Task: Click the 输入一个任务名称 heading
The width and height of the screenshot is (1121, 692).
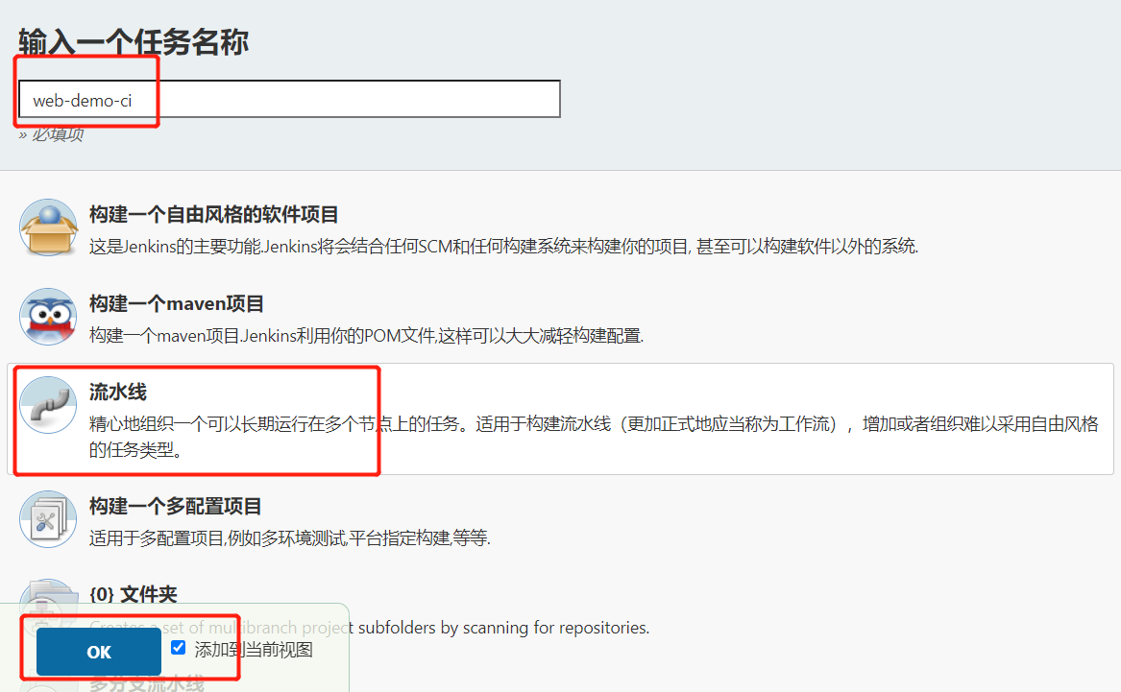Action: [134, 42]
